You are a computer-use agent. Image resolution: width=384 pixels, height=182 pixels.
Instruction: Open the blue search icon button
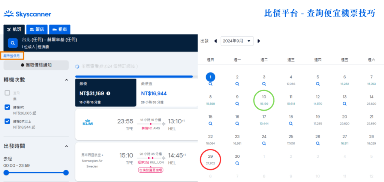point(12,43)
